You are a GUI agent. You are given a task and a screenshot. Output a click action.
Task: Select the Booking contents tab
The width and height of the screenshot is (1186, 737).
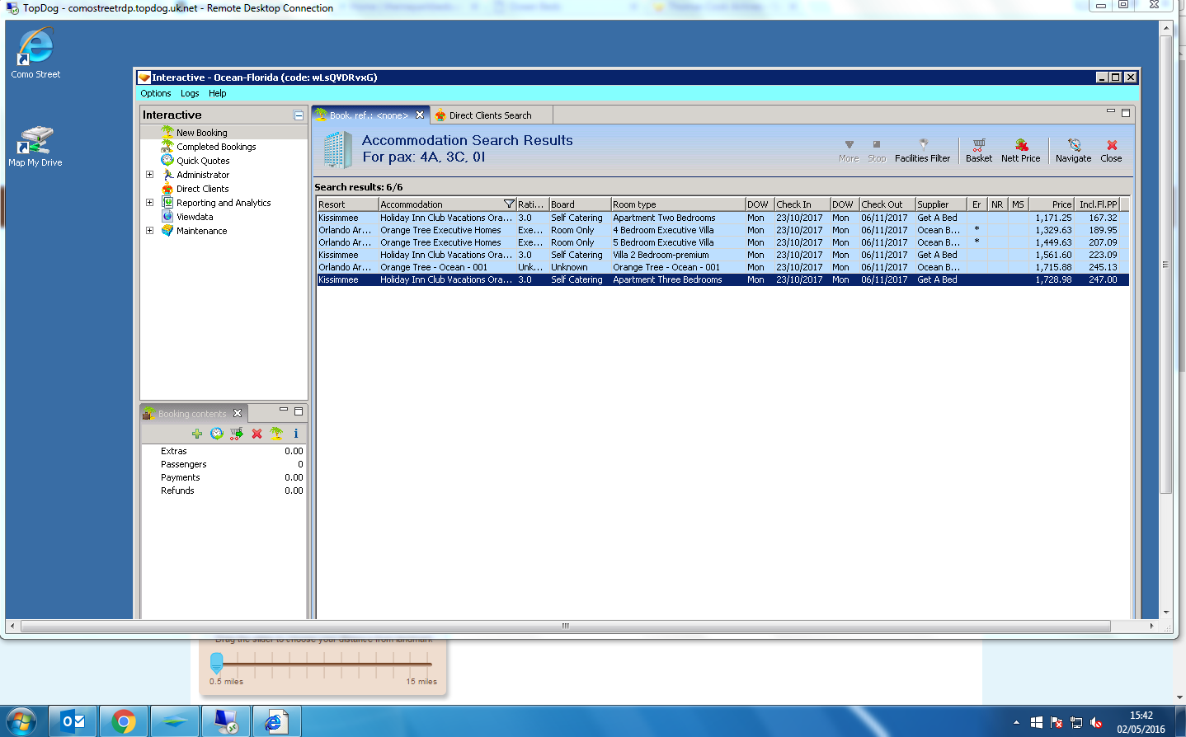click(x=192, y=414)
